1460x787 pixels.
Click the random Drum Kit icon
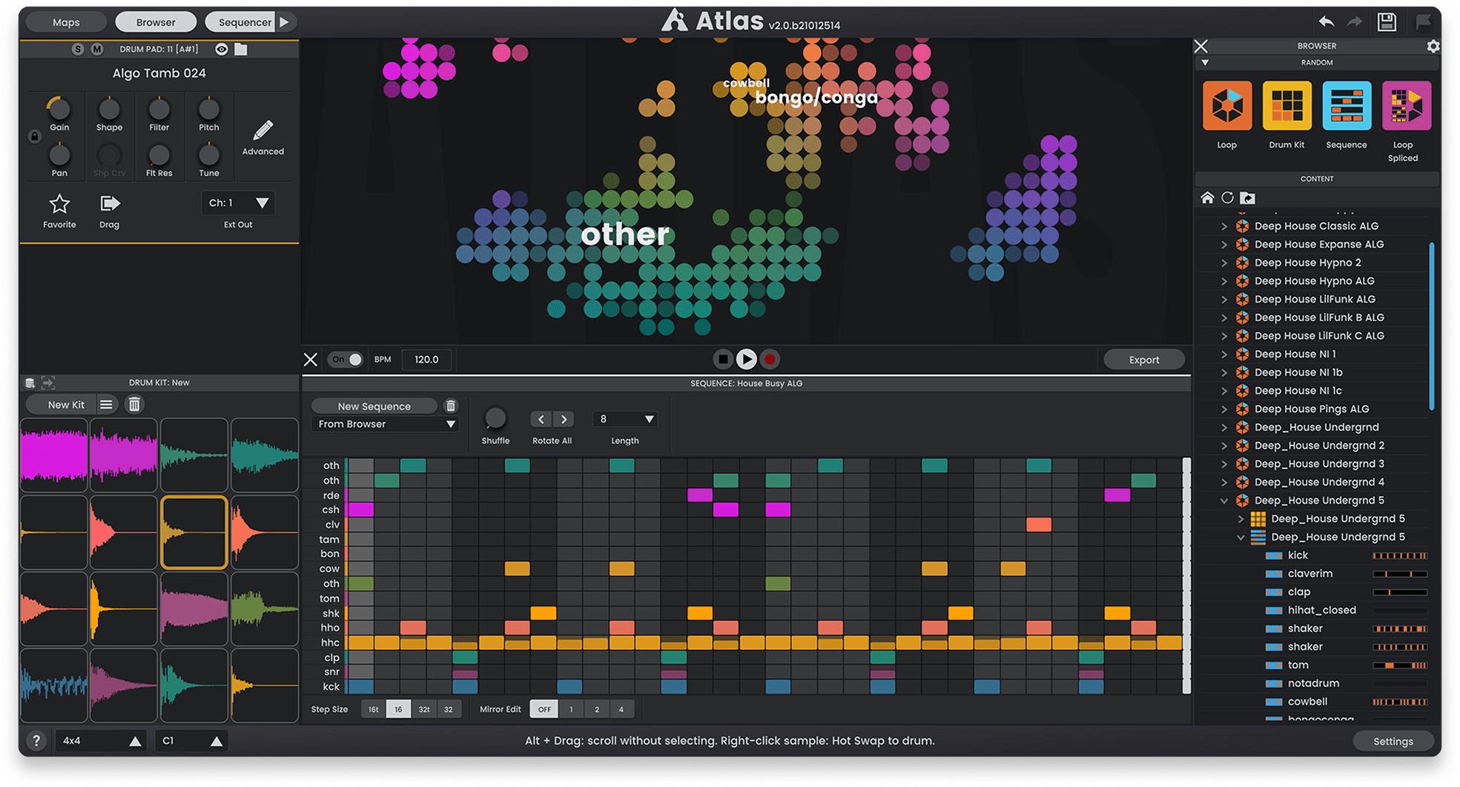click(x=1286, y=106)
